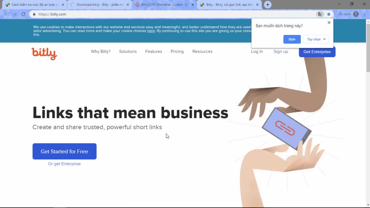Click 'Or get Enterprise' link
This screenshot has height=208, width=370.
pos(64,164)
